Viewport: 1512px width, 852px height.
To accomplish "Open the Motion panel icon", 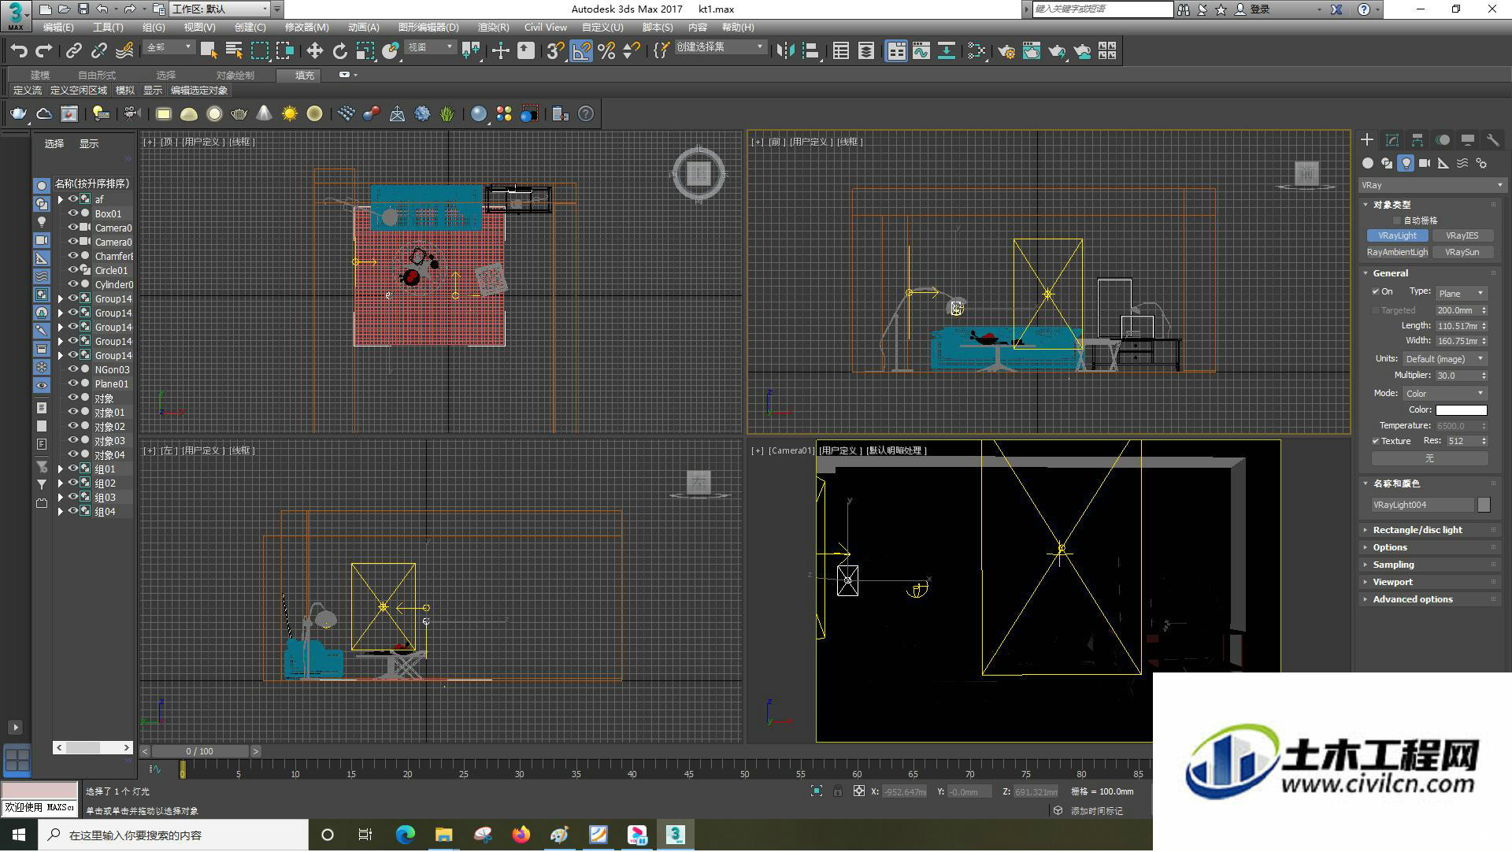I will (1443, 139).
